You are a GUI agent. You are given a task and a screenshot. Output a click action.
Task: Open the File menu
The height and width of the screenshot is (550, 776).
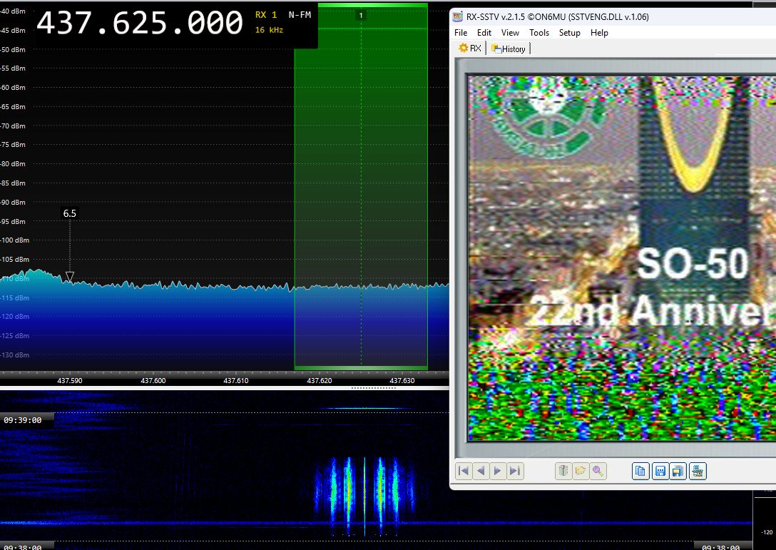(461, 33)
